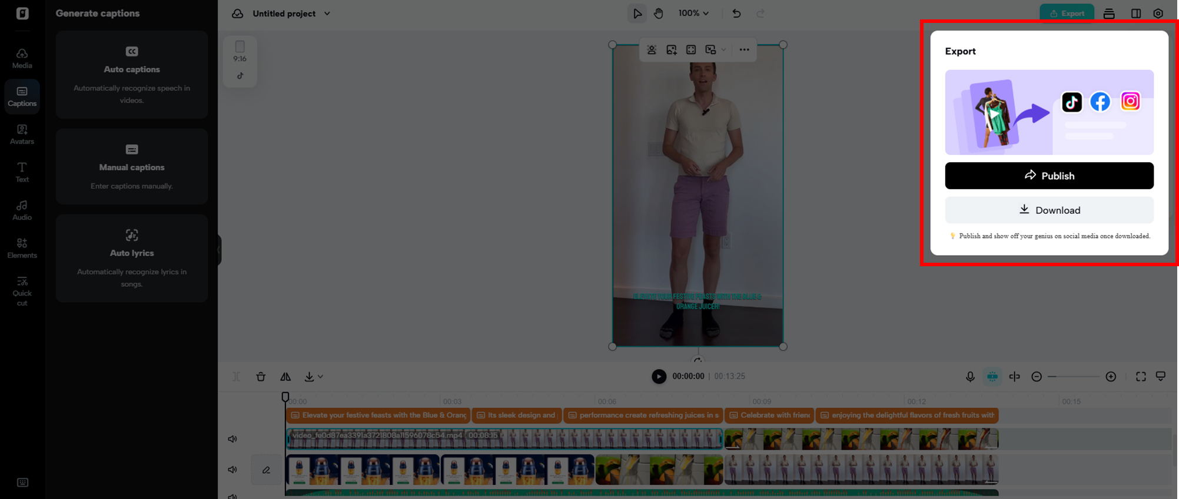Click the person cutout icon on canvas toolbar

[652, 50]
